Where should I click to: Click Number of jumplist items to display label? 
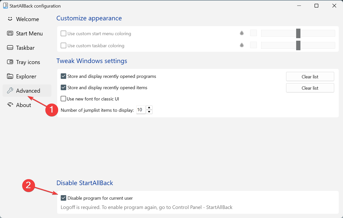(97, 110)
